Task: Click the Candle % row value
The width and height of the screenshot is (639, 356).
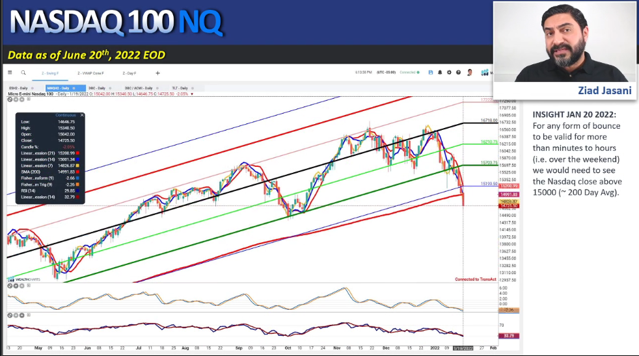Action: (x=68, y=147)
